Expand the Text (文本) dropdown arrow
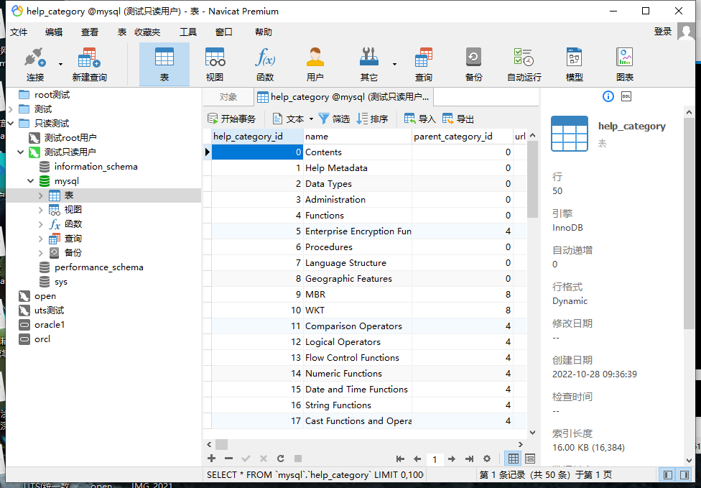Viewport: 701px width, 488px height. [x=311, y=119]
